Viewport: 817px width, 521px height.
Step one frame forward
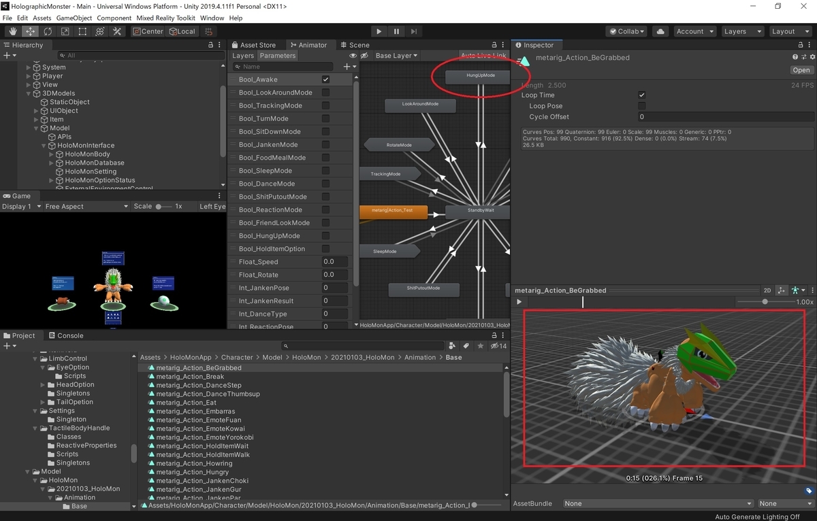[413, 31]
